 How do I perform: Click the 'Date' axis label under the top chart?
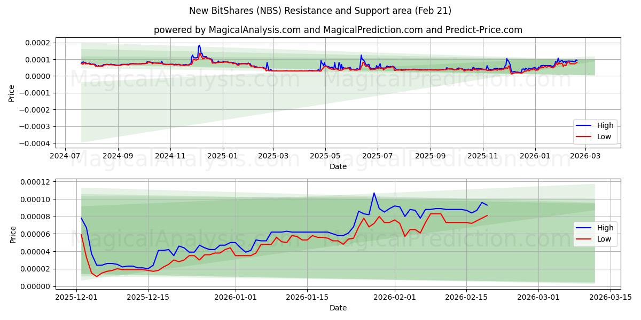338,166
